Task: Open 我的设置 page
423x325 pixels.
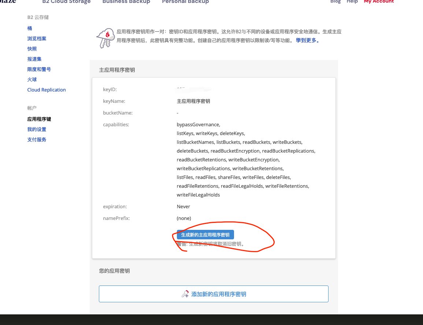Action: [37, 129]
